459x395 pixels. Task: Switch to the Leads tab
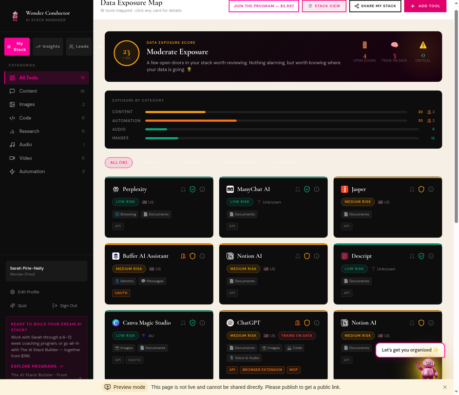pyautogui.click(x=79, y=47)
